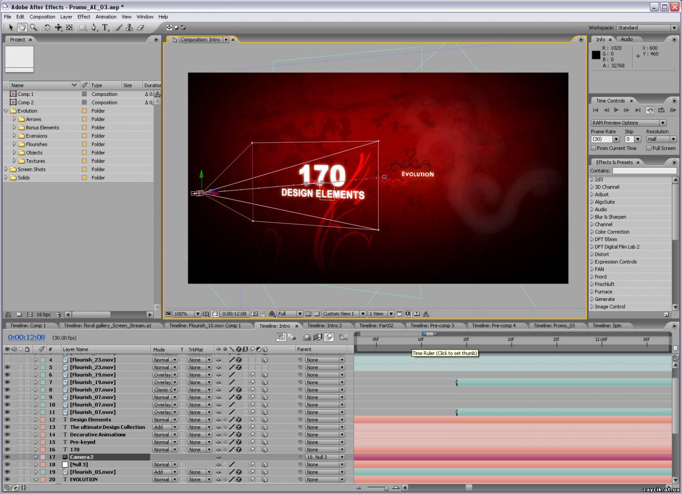Select the Orbit Camera tool
The image size is (682, 494).
point(58,28)
